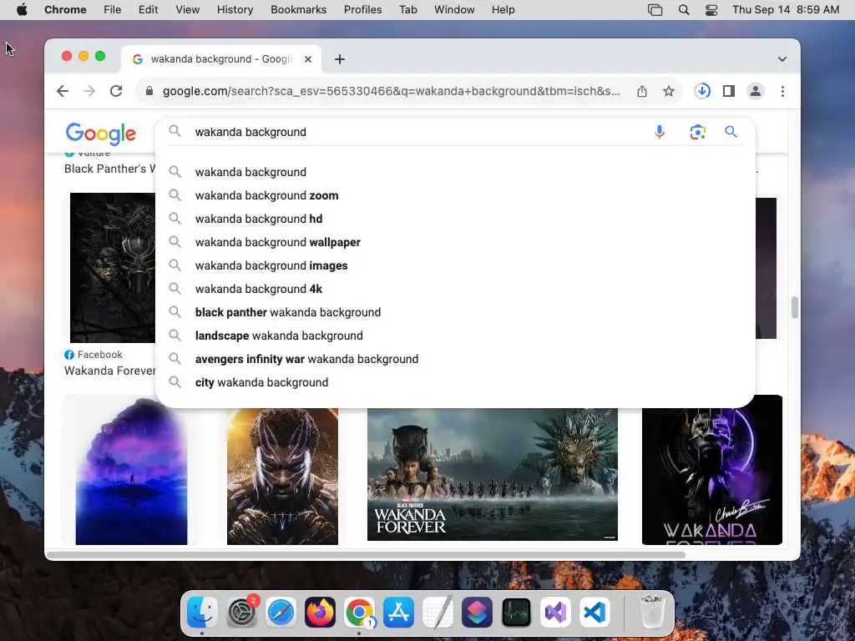Viewport: 855px width, 641px height.
Task: Open the glowing Black Panther face thumbnail
Action: 282,477
